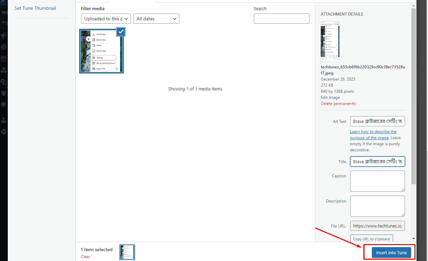Click the filename techtunes_655cb6f6b220329cc90c18ec73528af7.jpeg
The image size is (428, 261).
[x=363, y=70]
